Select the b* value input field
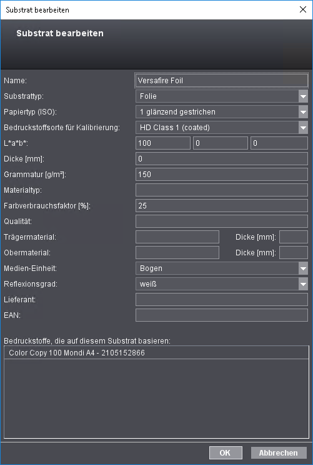The width and height of the screenshot is (313, 465). (279, 143)
